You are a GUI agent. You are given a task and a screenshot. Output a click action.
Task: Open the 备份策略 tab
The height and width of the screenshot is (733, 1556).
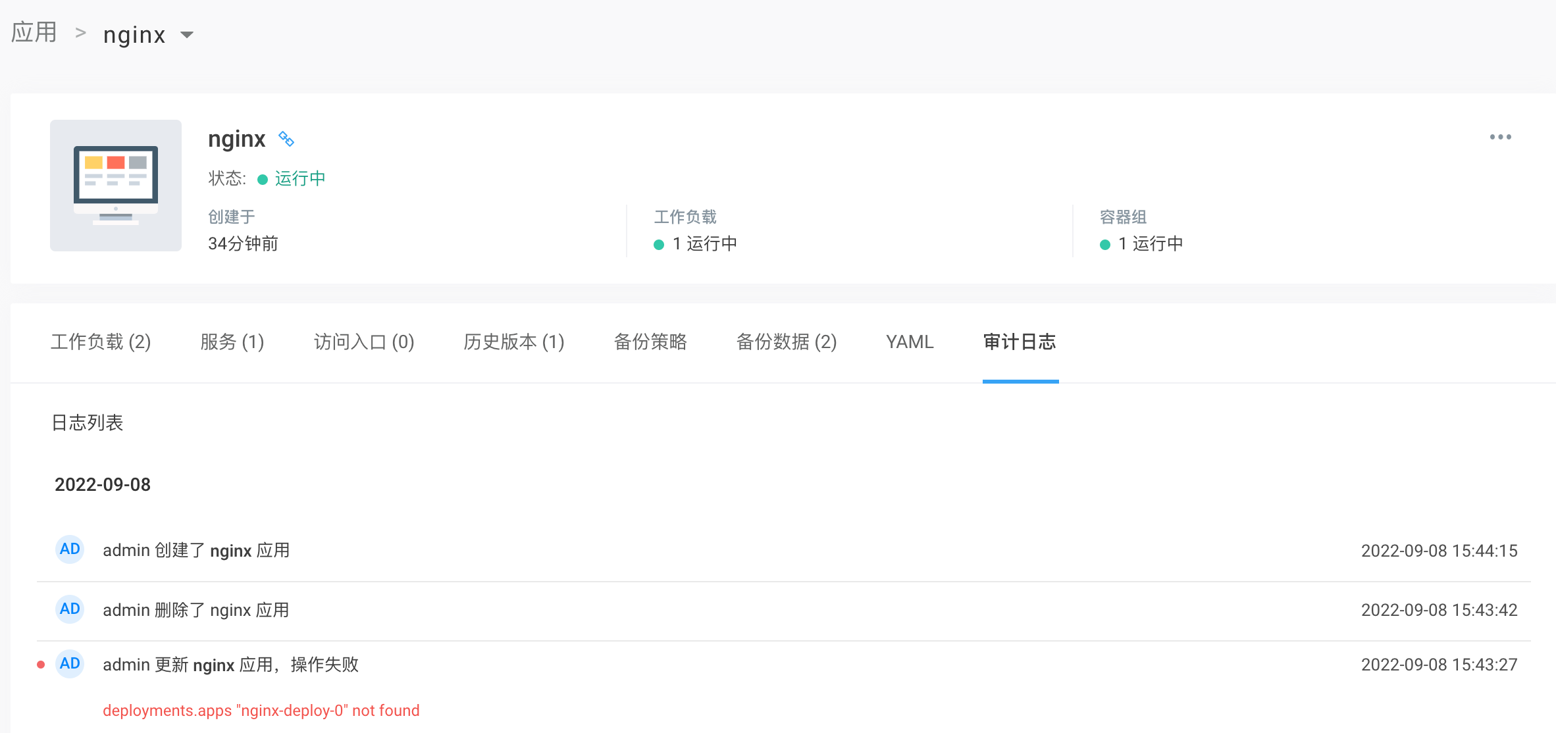(x=650, y=341)
